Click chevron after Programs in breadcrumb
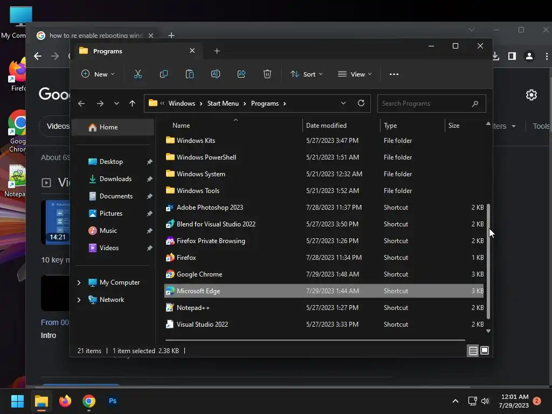This screenshot has height=414, width=552. [x=285, y=103]
